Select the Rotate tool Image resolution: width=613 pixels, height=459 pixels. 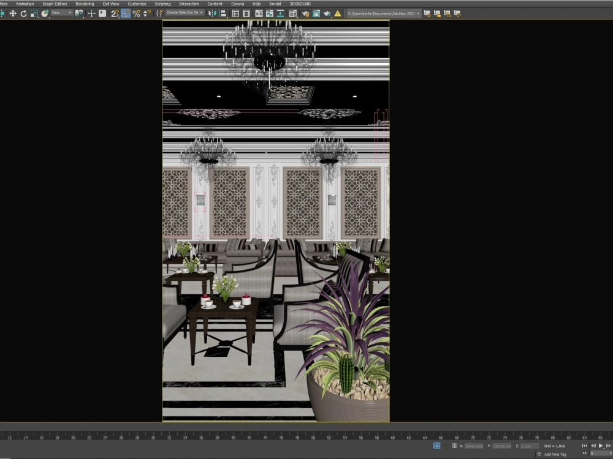[x=23, y=13]
